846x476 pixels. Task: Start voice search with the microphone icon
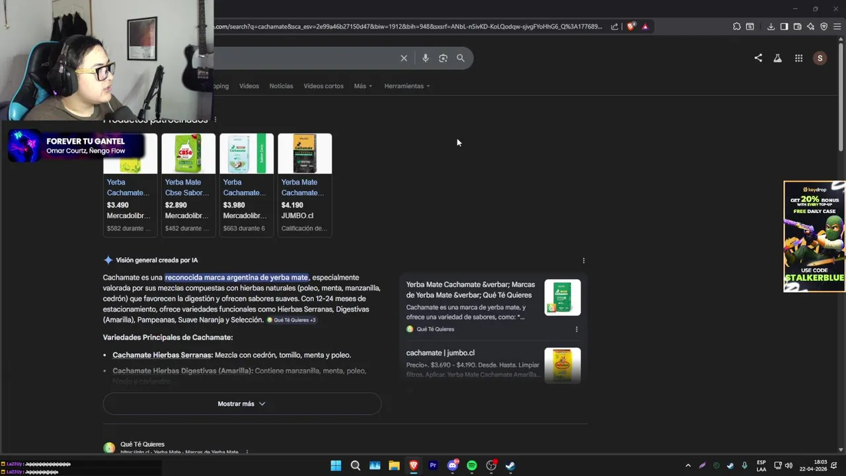click(426, 58)
